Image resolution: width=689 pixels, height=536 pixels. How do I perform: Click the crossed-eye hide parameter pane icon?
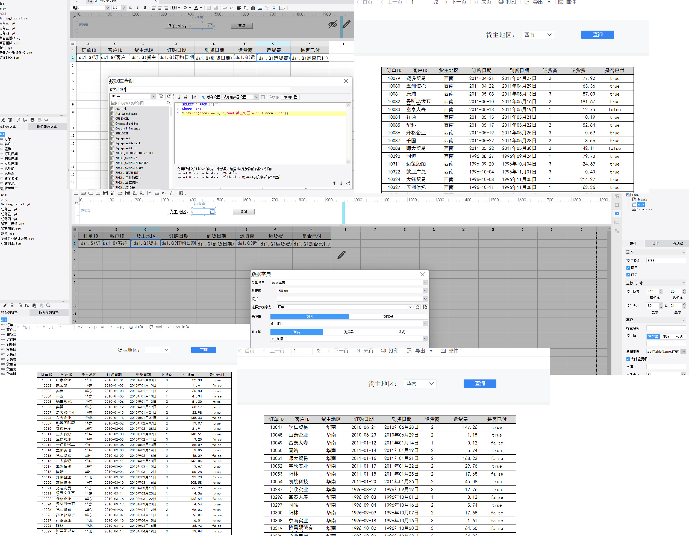point(332,25)
